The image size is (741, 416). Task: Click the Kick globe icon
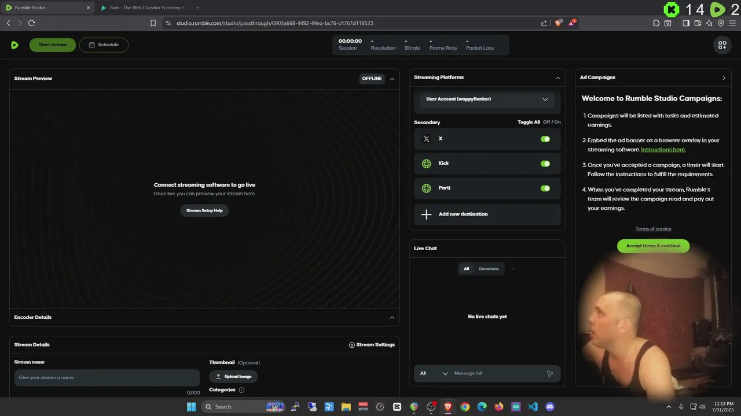pyautogui.click(x=427, y=164)
